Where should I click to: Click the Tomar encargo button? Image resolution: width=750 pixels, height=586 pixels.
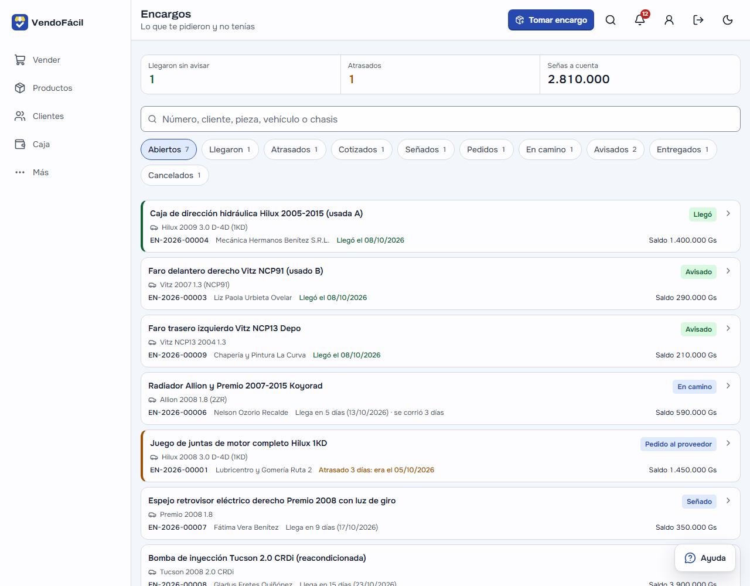551,20
